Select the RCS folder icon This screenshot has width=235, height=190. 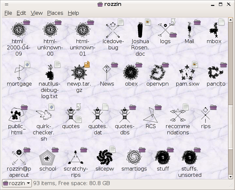151,115
